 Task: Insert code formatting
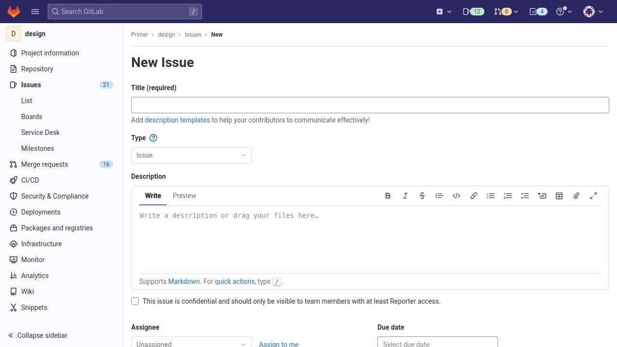coord(456,196)
